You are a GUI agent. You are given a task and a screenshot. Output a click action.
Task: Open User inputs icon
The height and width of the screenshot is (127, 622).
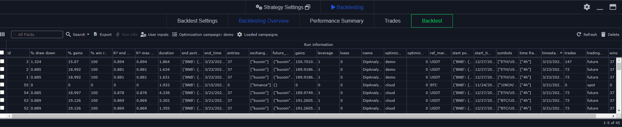tap(143, 35)
